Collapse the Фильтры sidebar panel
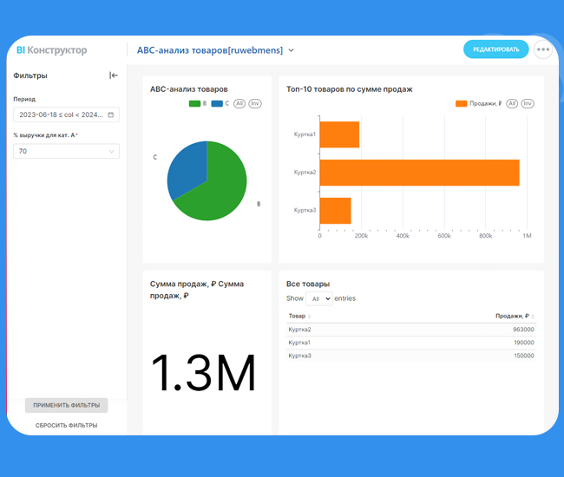The image size is (564, 477). point(114,75)
